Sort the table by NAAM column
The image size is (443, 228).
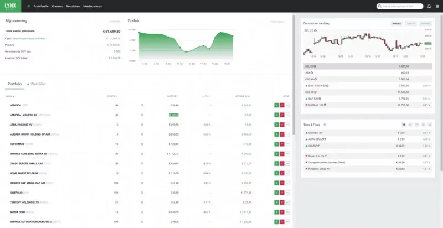(x=10, y=96)
